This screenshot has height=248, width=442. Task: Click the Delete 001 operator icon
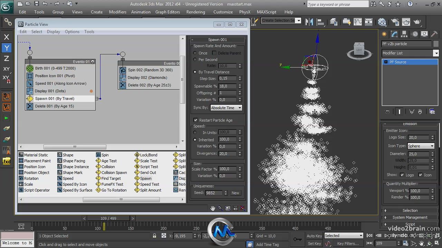pos(30,106)
